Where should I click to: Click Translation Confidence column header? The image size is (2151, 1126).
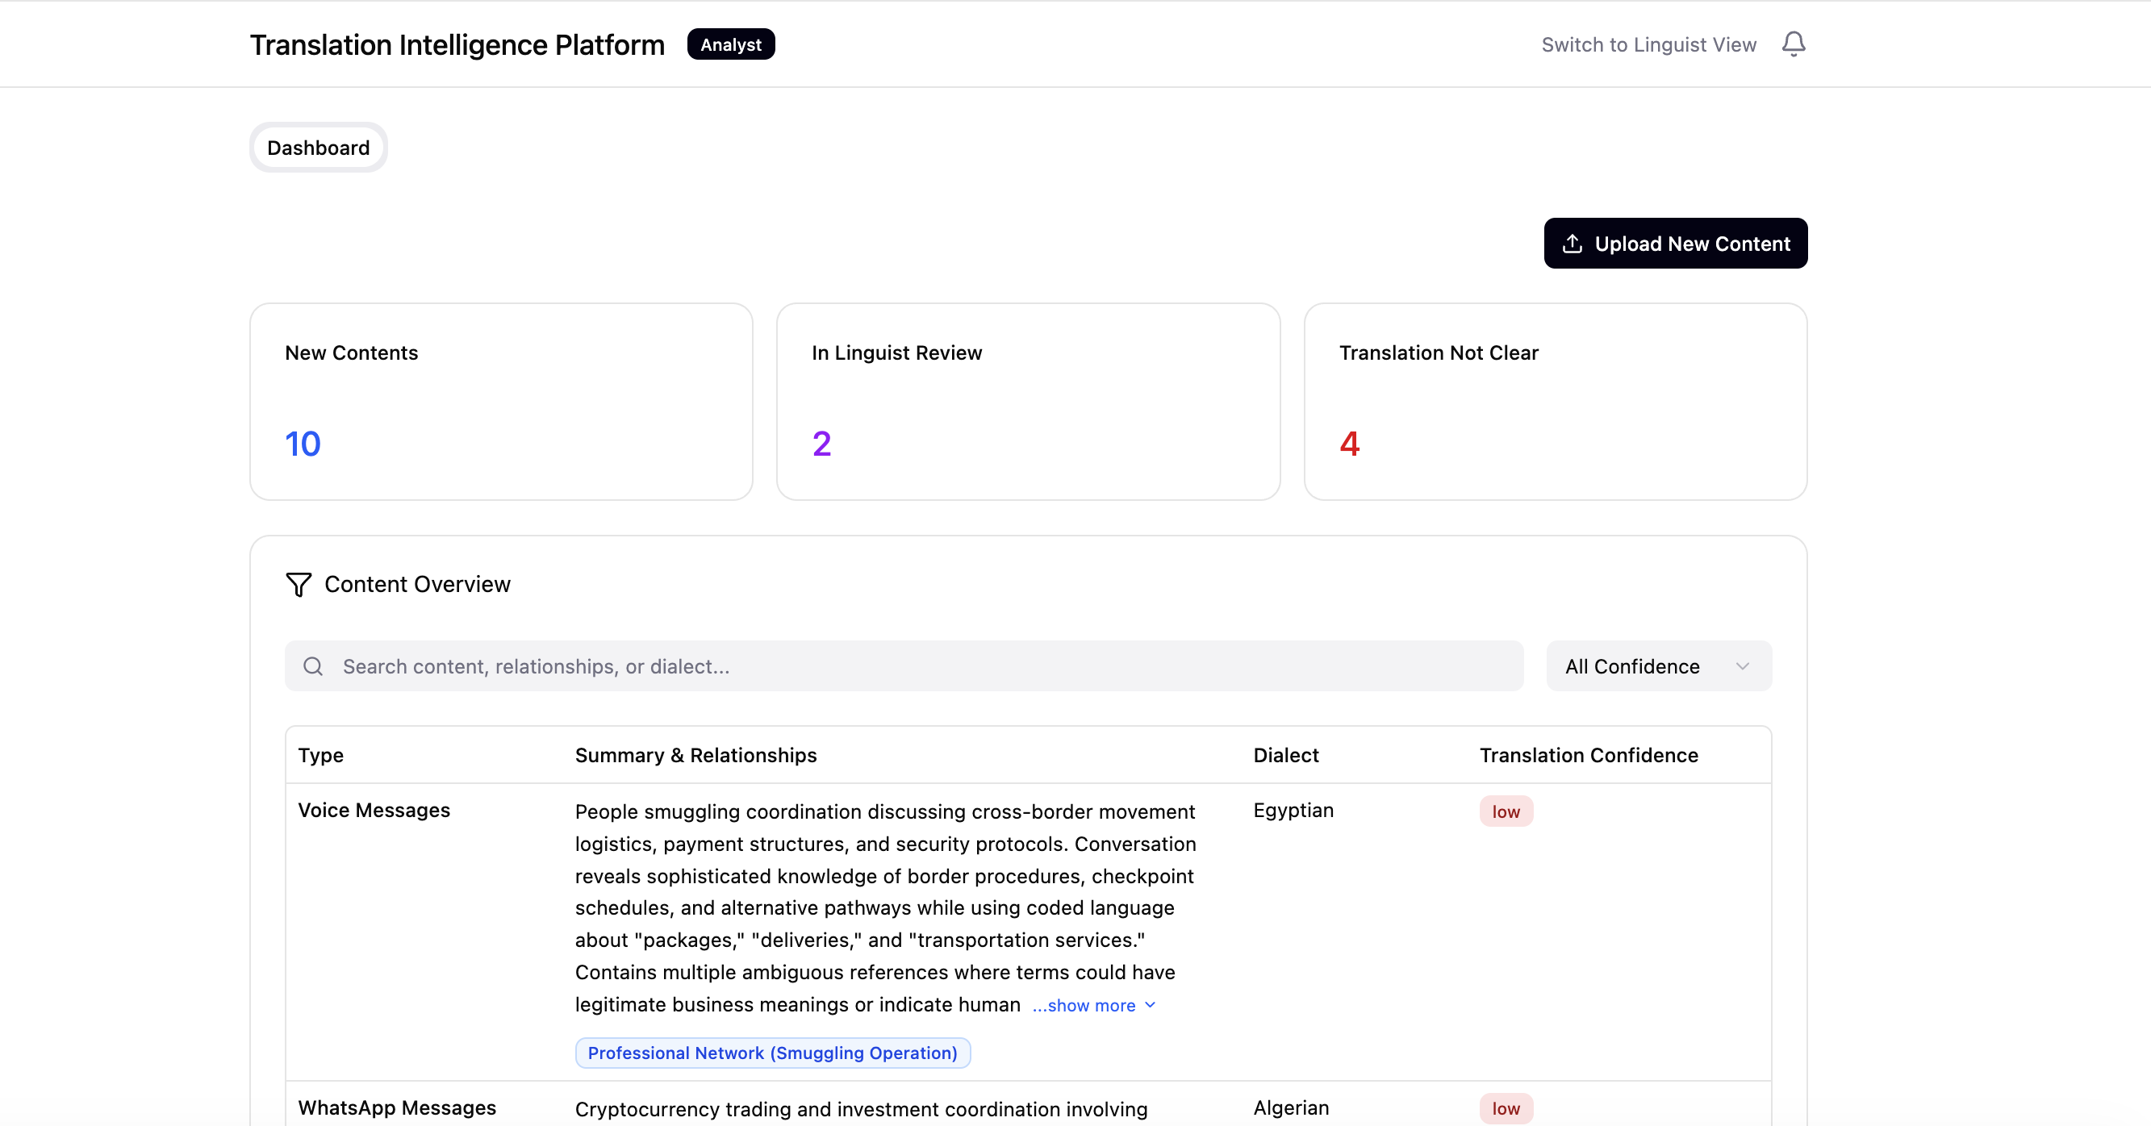[1588, 756]
